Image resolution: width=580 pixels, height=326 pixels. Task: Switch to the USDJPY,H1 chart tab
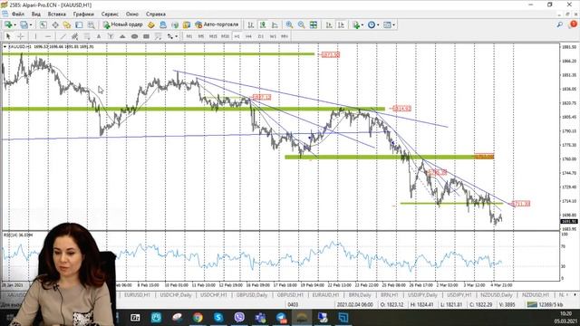pyautogui.click(x=459, y=295)
